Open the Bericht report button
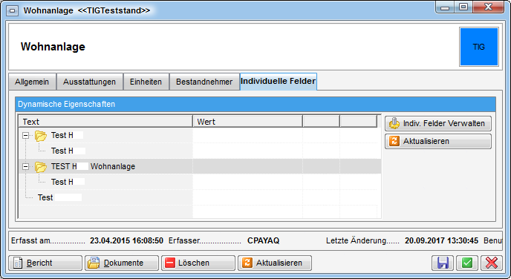This screenshot has height=279, width=511. tap(45, 263)
